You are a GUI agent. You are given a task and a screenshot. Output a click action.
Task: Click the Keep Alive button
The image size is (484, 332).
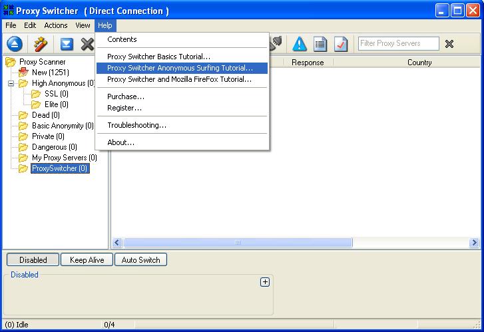(x=87, y=259)
